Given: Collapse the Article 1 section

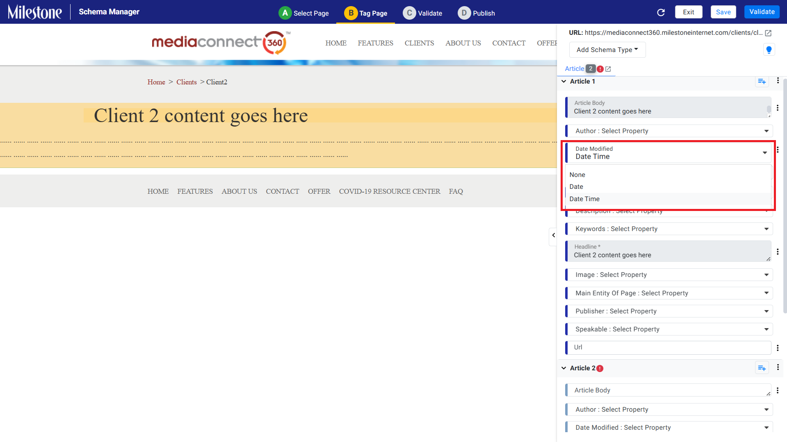Looking at the screenshot, I should (564, 82).
